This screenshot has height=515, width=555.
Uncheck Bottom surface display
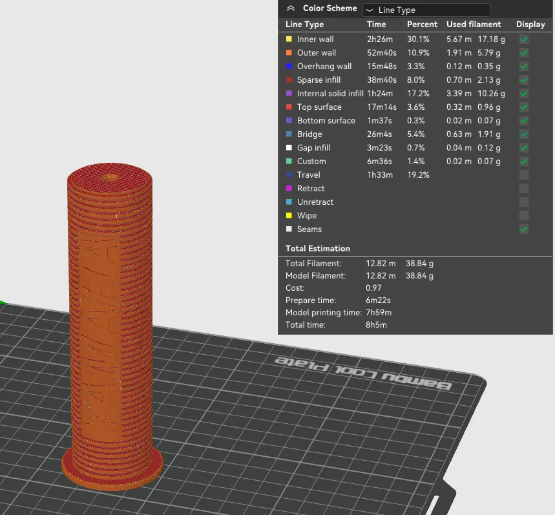pos(524,120)
